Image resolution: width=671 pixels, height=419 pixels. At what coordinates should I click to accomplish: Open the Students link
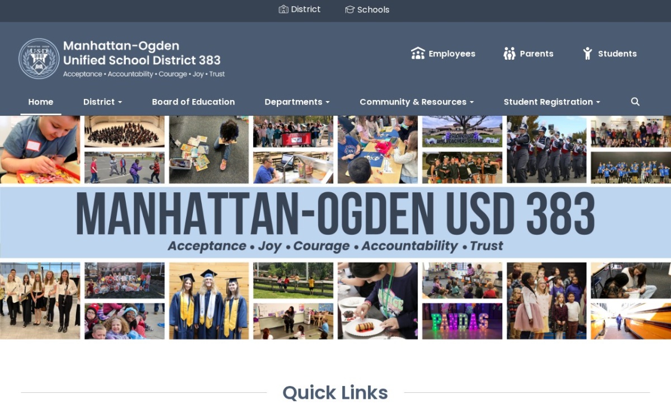pos(617,54)
